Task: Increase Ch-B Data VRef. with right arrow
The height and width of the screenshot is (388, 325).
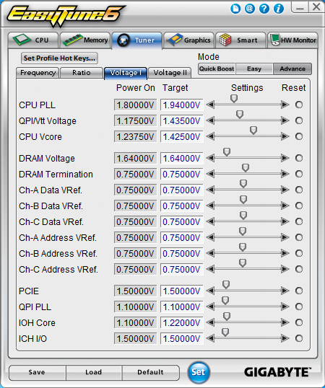Action: (x=285, y=206)
